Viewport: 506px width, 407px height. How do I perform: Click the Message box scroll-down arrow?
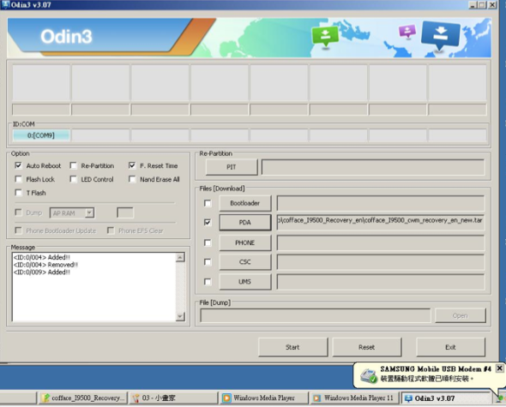(180, 316)
